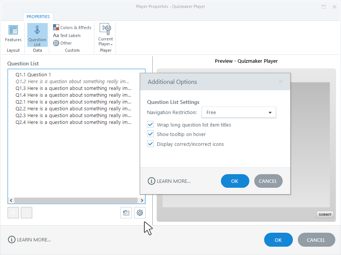Viewport: 341px width, 255px height.
Task: Click the right scroll arrow of question list
Action: [x=142, y=200]
